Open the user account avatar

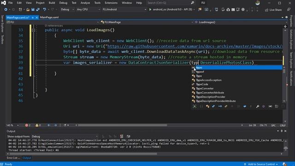pyautogui.click(x=258, y=3)
